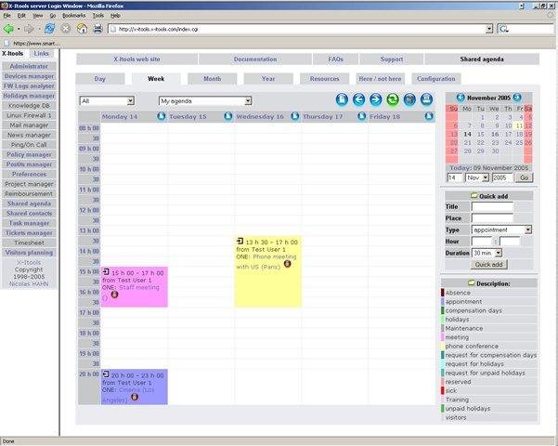This screenshot has width=558, height=446.
Task: Click the Absence color swatch in the Description list
Action: point(443,293)
